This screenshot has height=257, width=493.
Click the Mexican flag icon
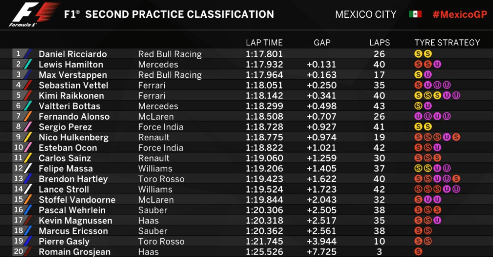[x=415, y=14]
